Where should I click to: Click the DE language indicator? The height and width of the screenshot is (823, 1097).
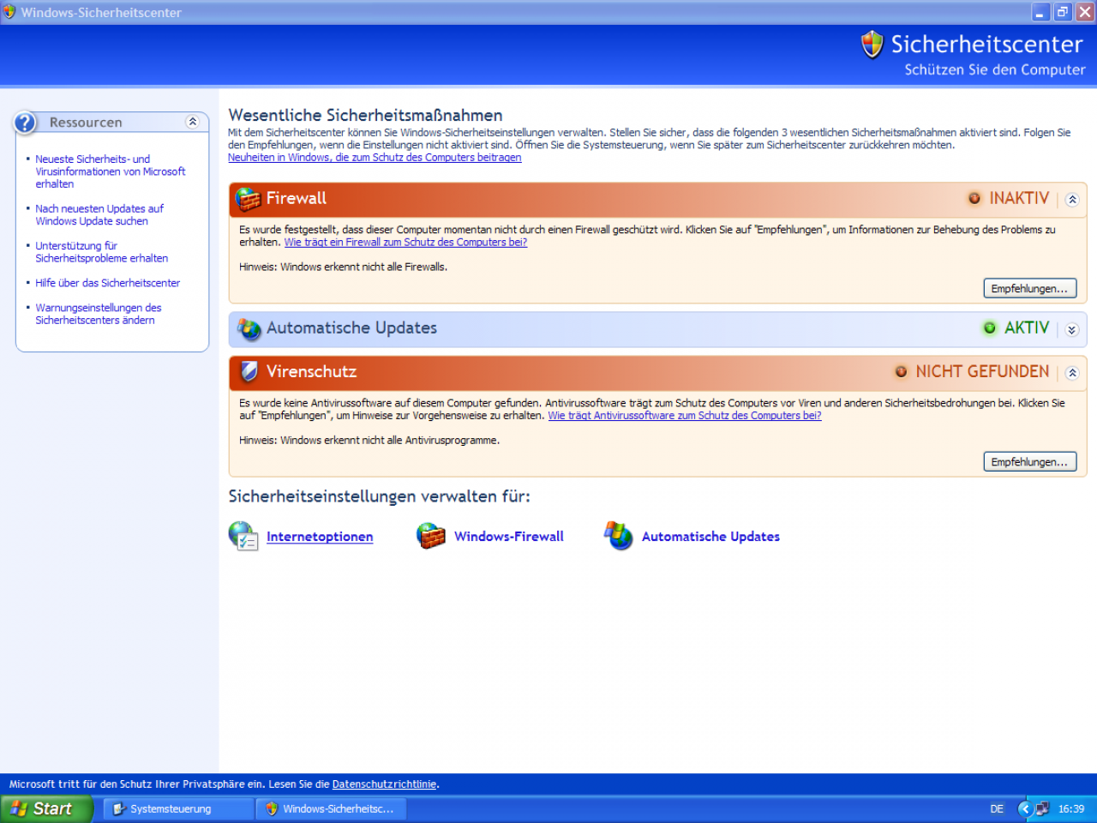point(997,808)
